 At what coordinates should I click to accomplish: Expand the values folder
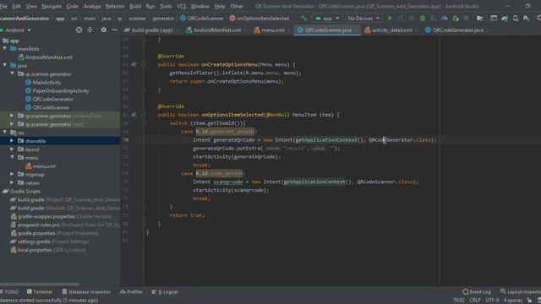(12, 182)
